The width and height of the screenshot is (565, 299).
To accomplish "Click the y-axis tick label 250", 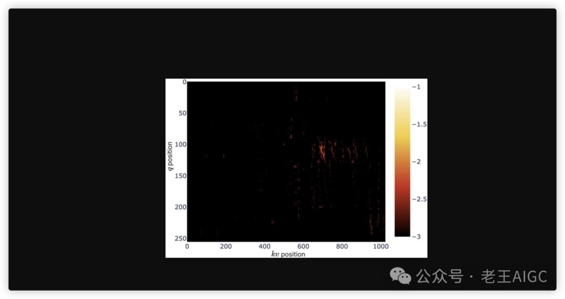I will point(180,238).
